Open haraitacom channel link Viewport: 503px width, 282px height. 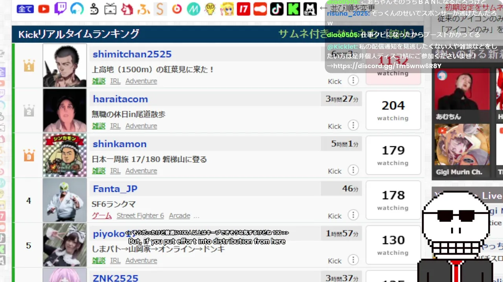[x=120, y=99]
